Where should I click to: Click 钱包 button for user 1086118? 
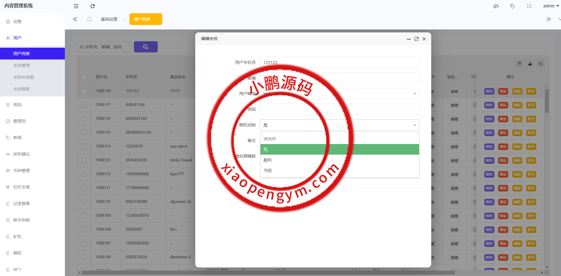point(489,91)
